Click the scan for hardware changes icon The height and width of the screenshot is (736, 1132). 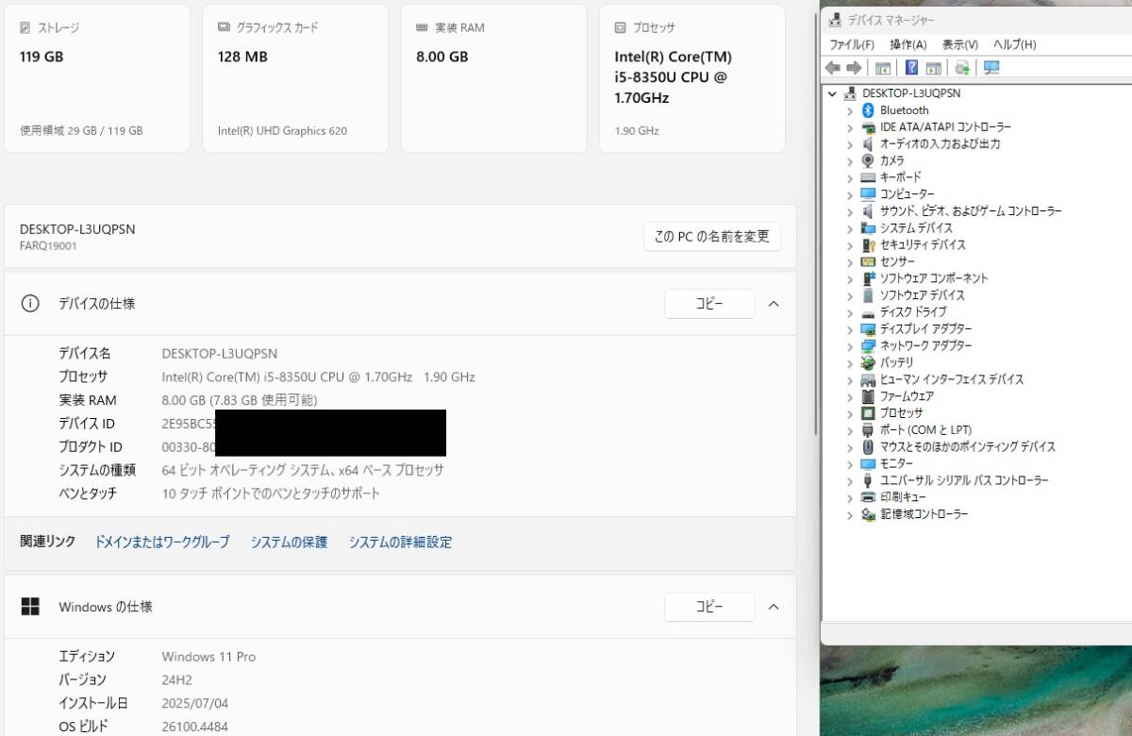point(962,67)
